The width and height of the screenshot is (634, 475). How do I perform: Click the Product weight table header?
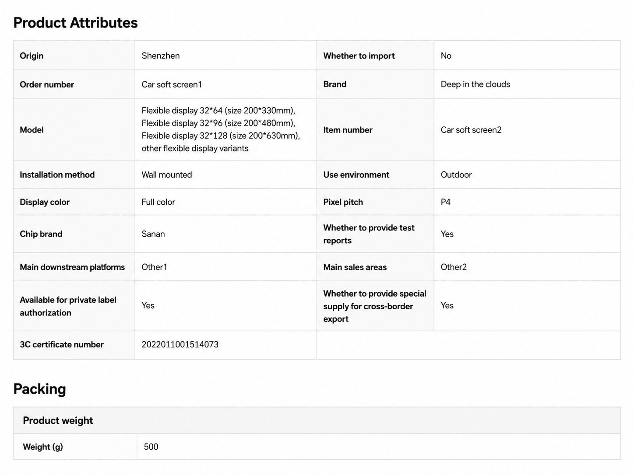click(58, 421)
